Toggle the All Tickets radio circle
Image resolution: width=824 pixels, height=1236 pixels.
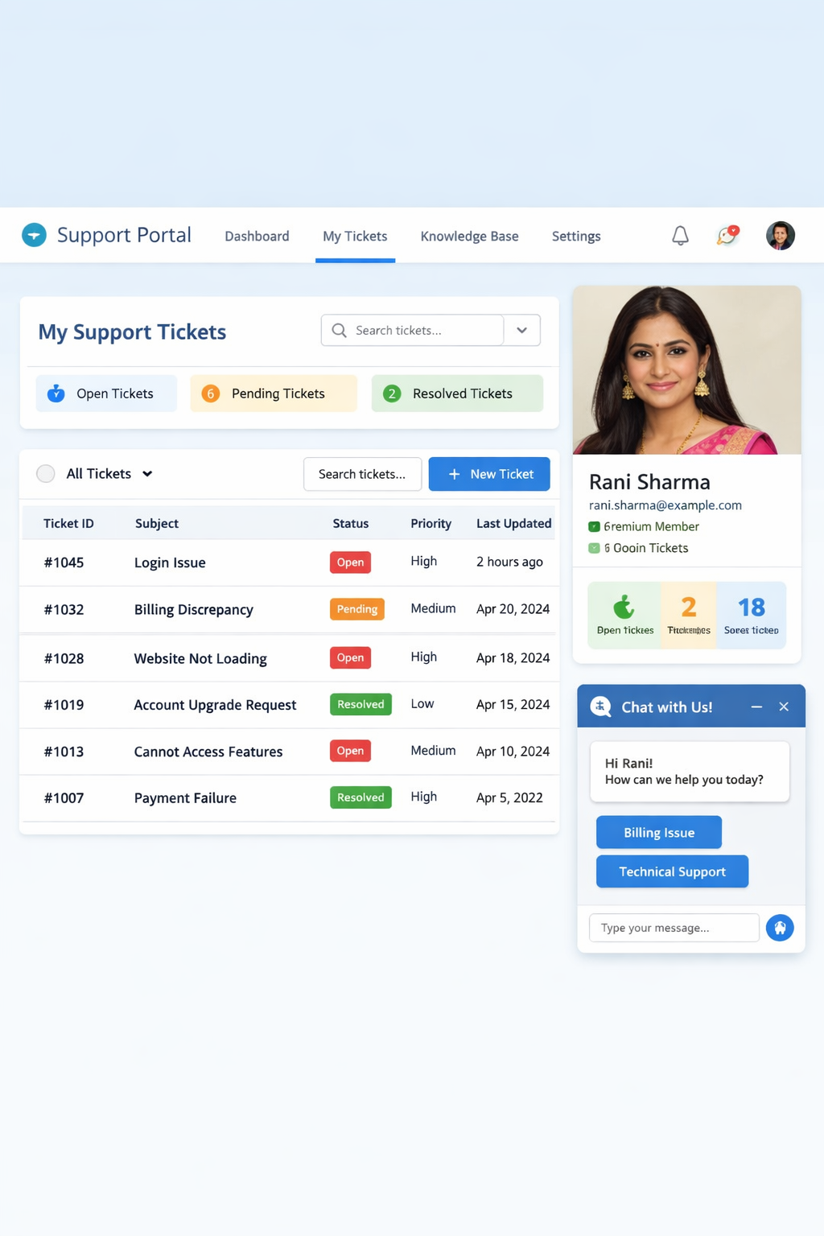click(x=46, y=474)
